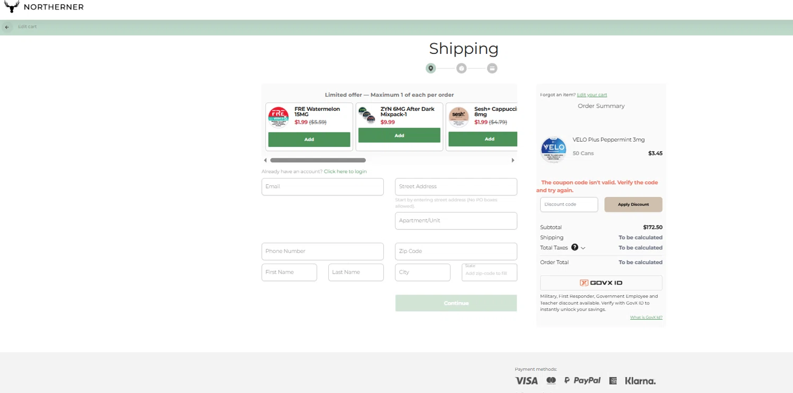Viewport: 793px width, 393px height.
Task: Click the ZYN After Dark Mixpack image
Action: click(367, 115)
